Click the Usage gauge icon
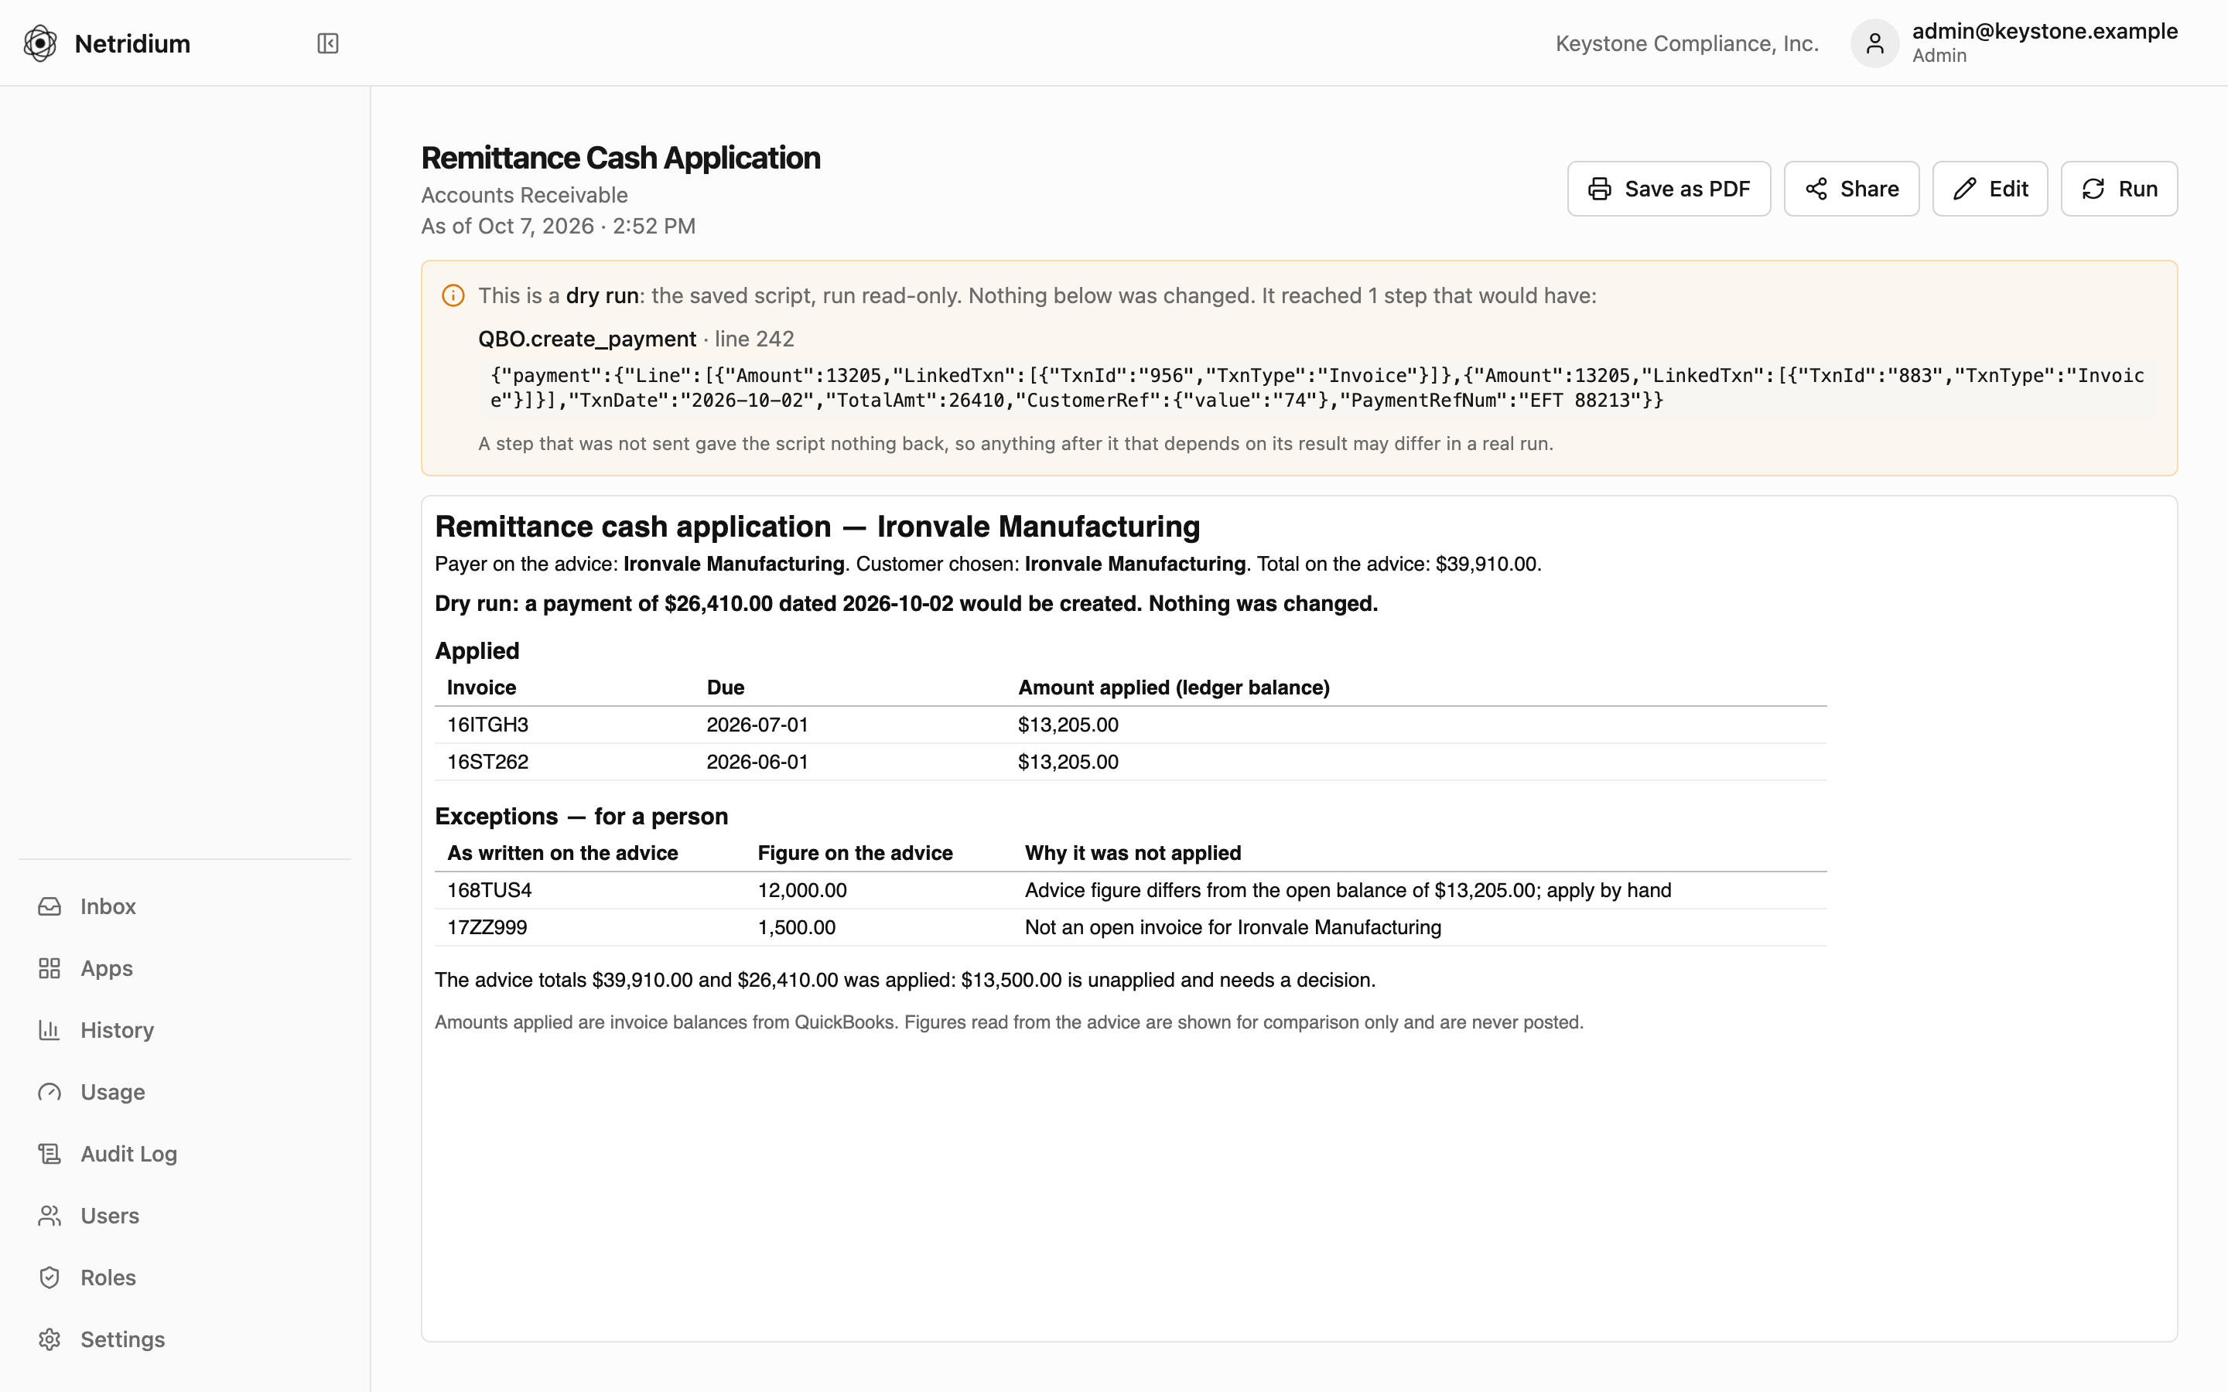2228x1392 pixels. (50, 1092)
